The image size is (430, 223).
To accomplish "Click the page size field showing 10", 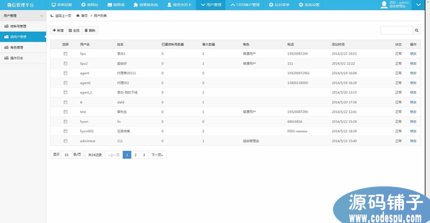I will 66,155.
